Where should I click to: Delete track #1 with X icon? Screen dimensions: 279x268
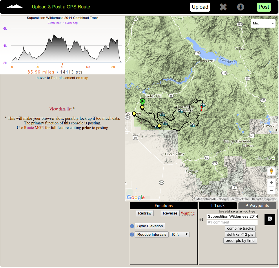click(x=270, y=219)
